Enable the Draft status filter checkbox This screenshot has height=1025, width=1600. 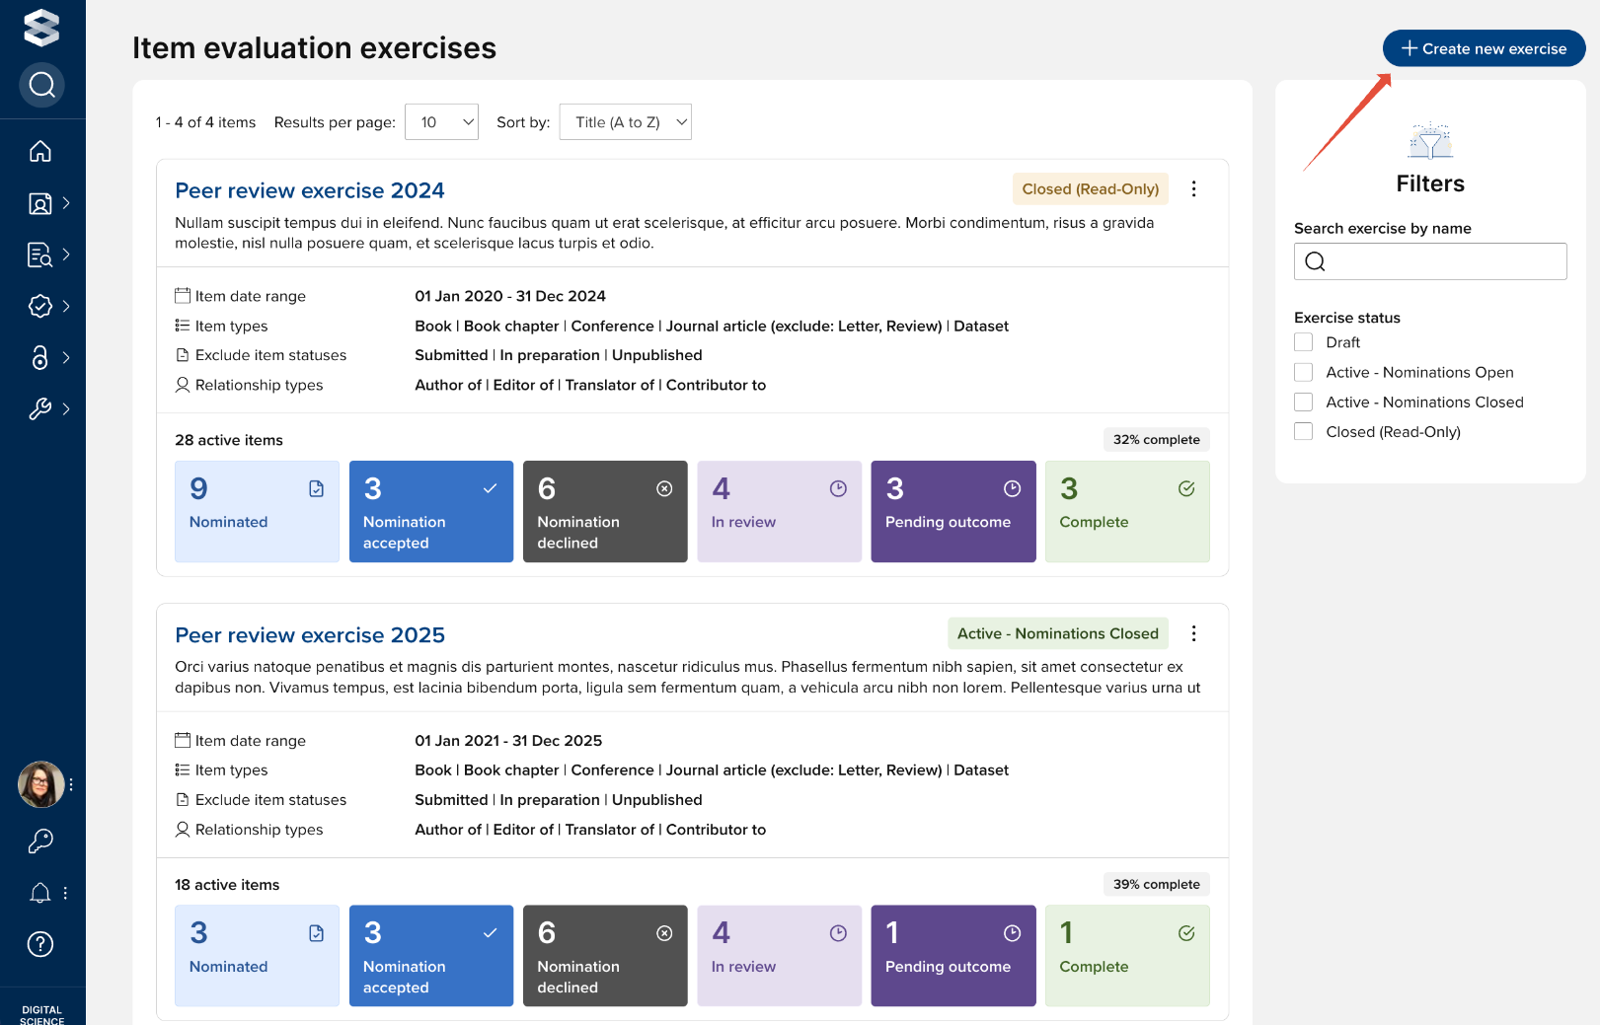[x=1304, y=342]
